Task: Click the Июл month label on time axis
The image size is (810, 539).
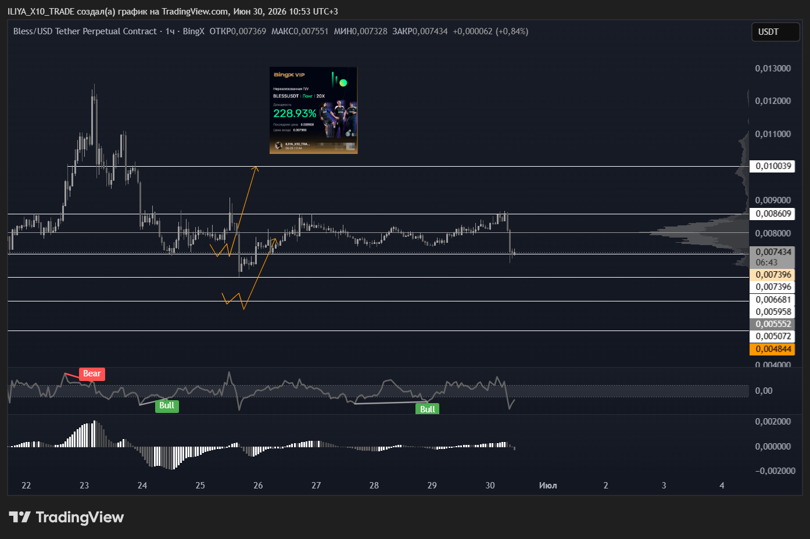Action: click(548, 486)
